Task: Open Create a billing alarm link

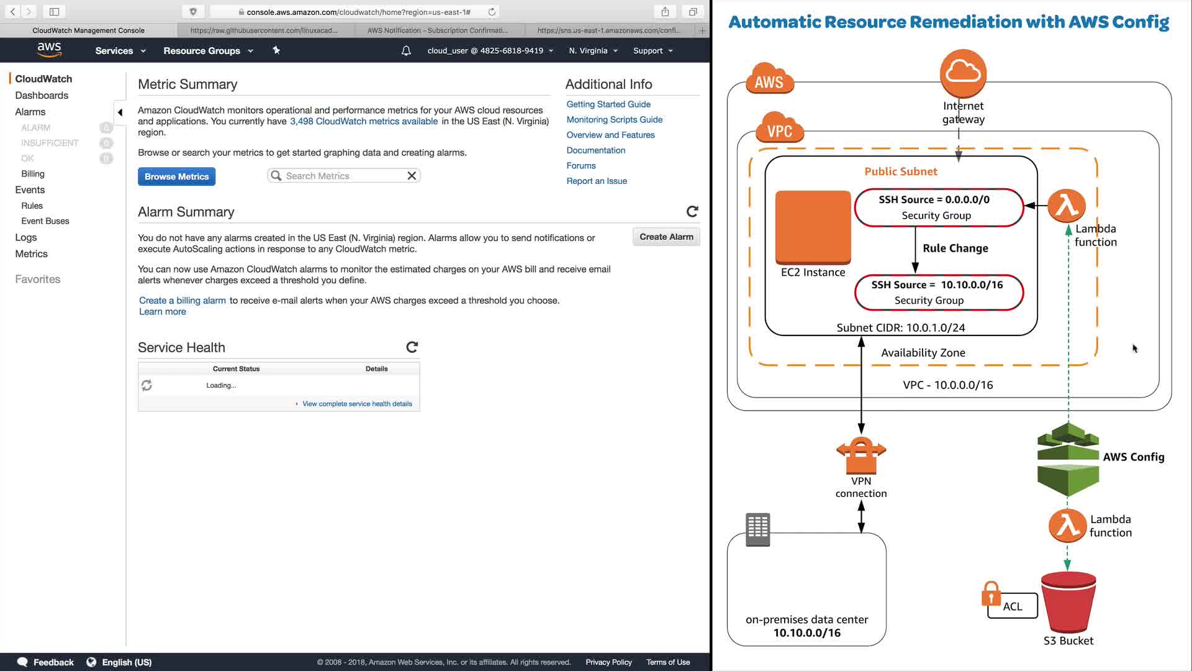Action: pos(182,300)
